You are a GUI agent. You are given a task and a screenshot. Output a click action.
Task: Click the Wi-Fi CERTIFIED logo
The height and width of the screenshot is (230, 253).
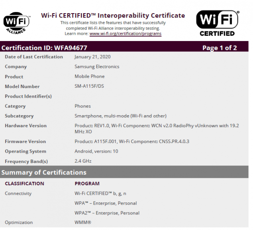[218, 23]
